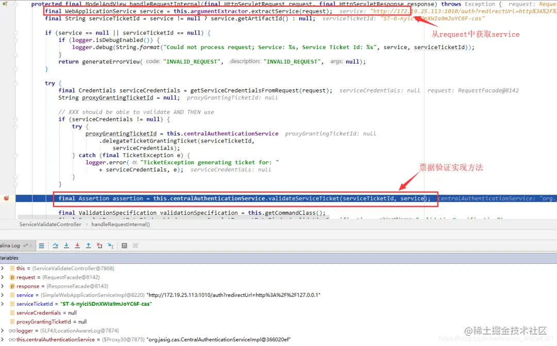Expand the 'logger' variable node
Viewport: 557px width, 346px height.
point(3,331)
